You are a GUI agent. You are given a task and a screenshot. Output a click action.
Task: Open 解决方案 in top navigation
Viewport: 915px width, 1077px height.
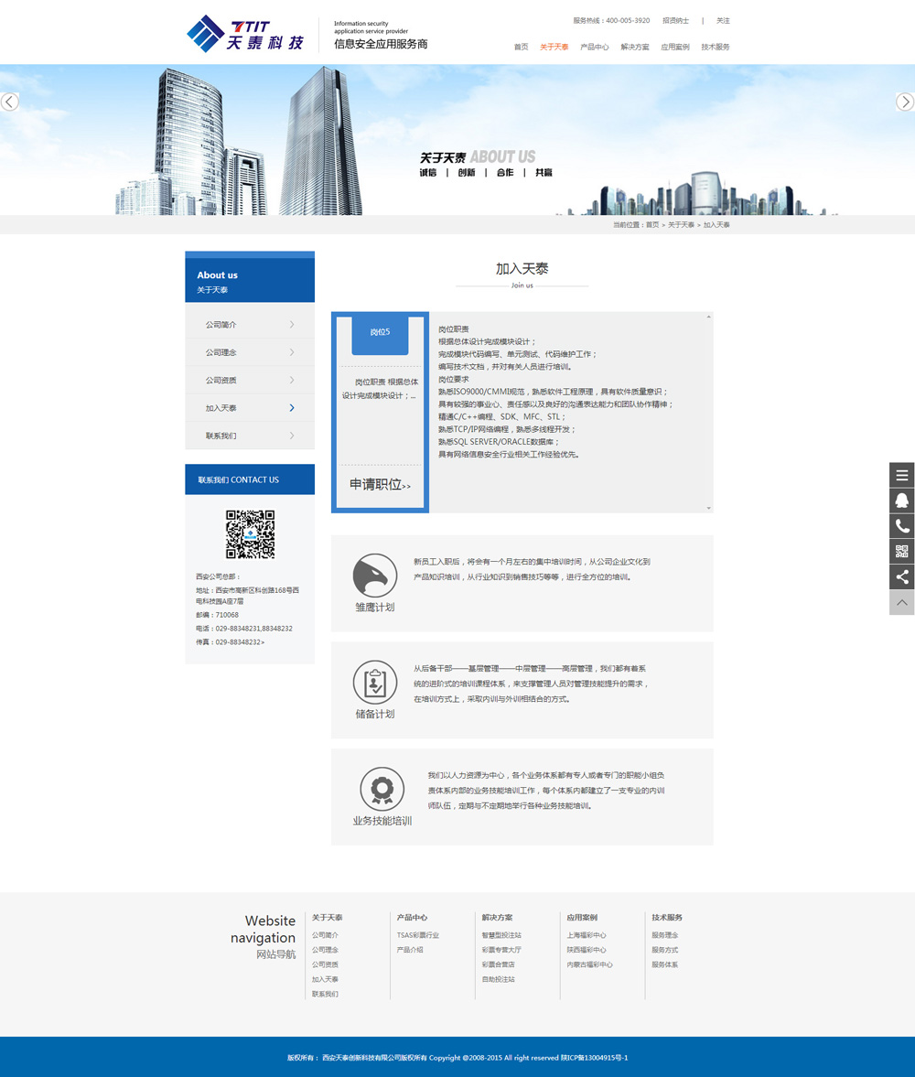[634, 47]
